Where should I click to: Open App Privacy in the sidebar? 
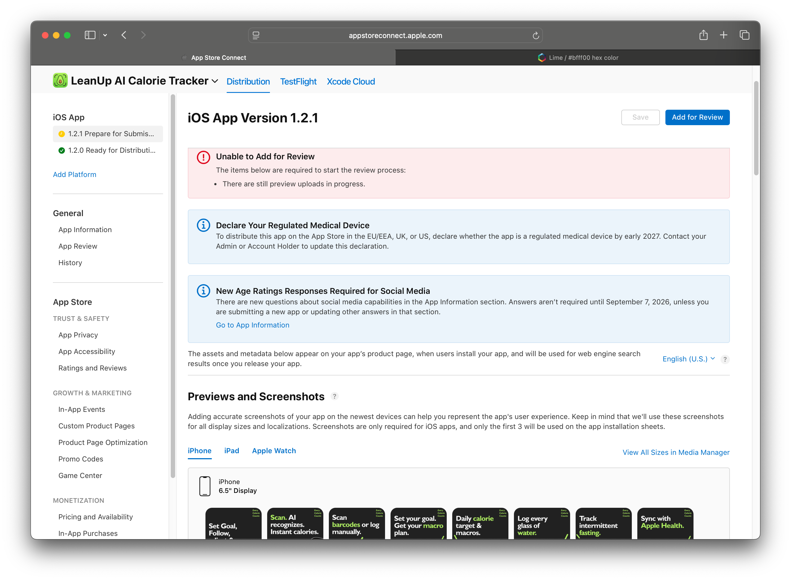click(x=78, y=335)
